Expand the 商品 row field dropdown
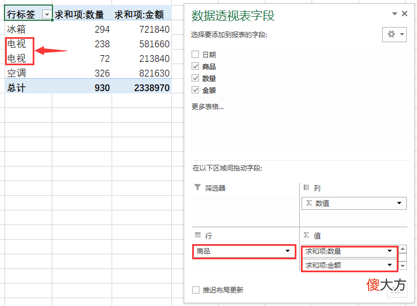 287,251
